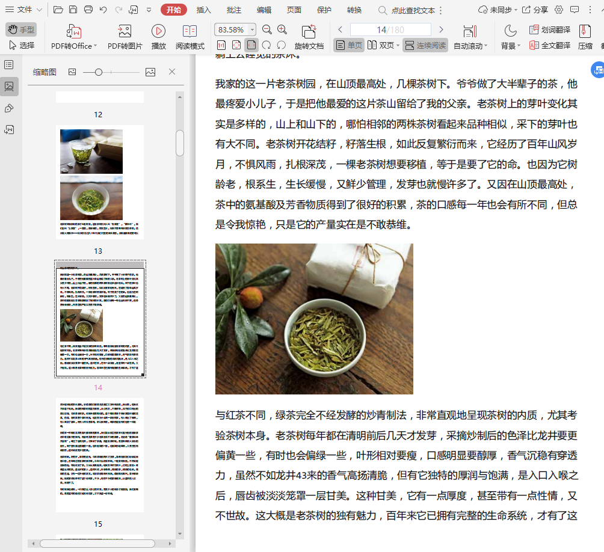Go to the previous page arrow
604x552 pixels.
[x=340, y=29]
